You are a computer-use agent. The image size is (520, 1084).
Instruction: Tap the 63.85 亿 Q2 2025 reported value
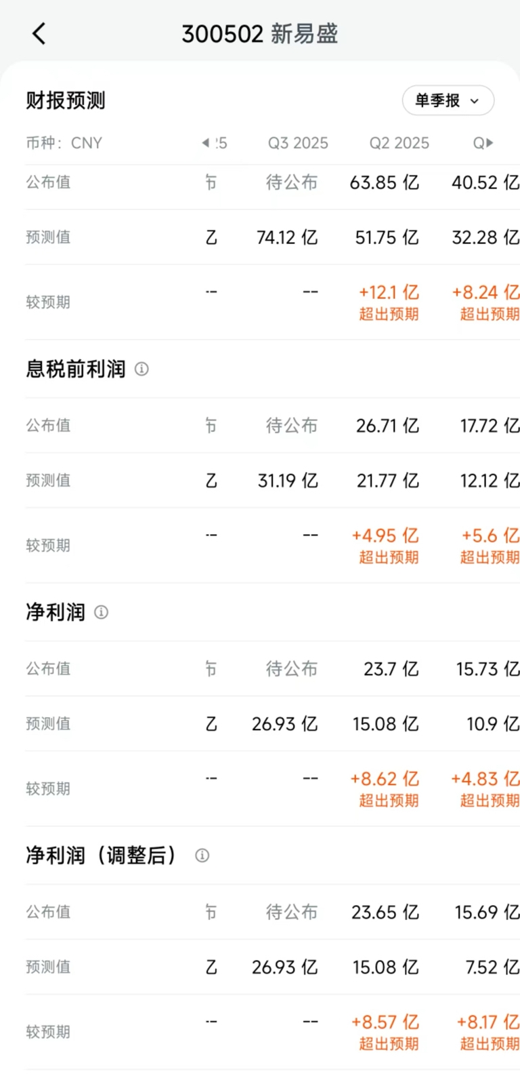[384, 182]
